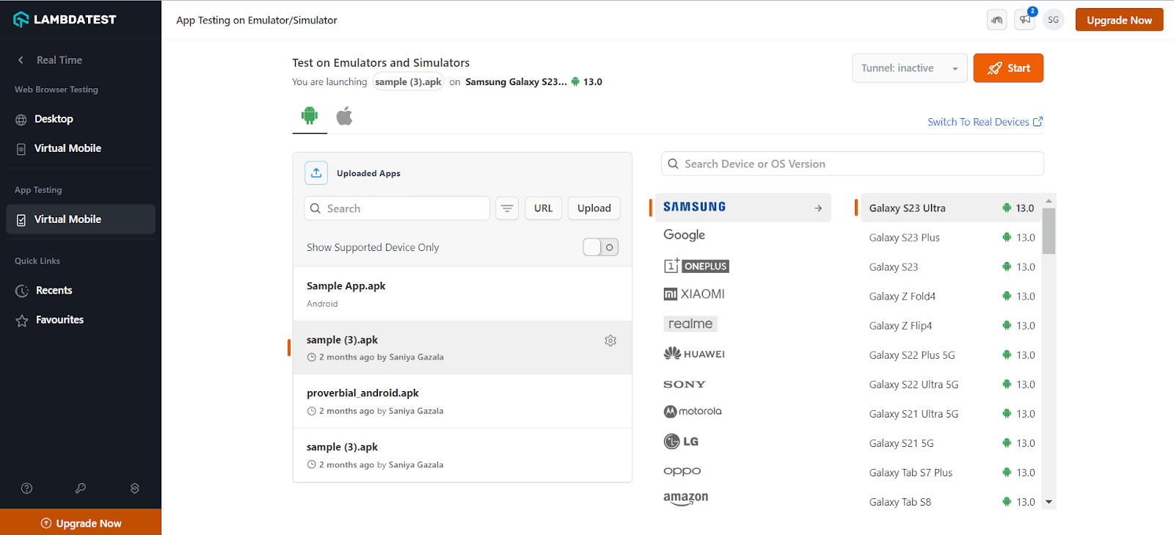1174x535 pixels.
Task: Open Recents in Quick Links
Action: coord(54,291)
